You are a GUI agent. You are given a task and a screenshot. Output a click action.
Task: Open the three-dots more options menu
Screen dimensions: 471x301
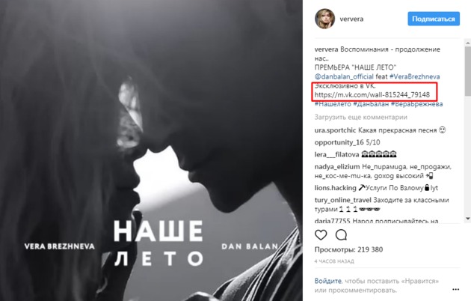455,289
